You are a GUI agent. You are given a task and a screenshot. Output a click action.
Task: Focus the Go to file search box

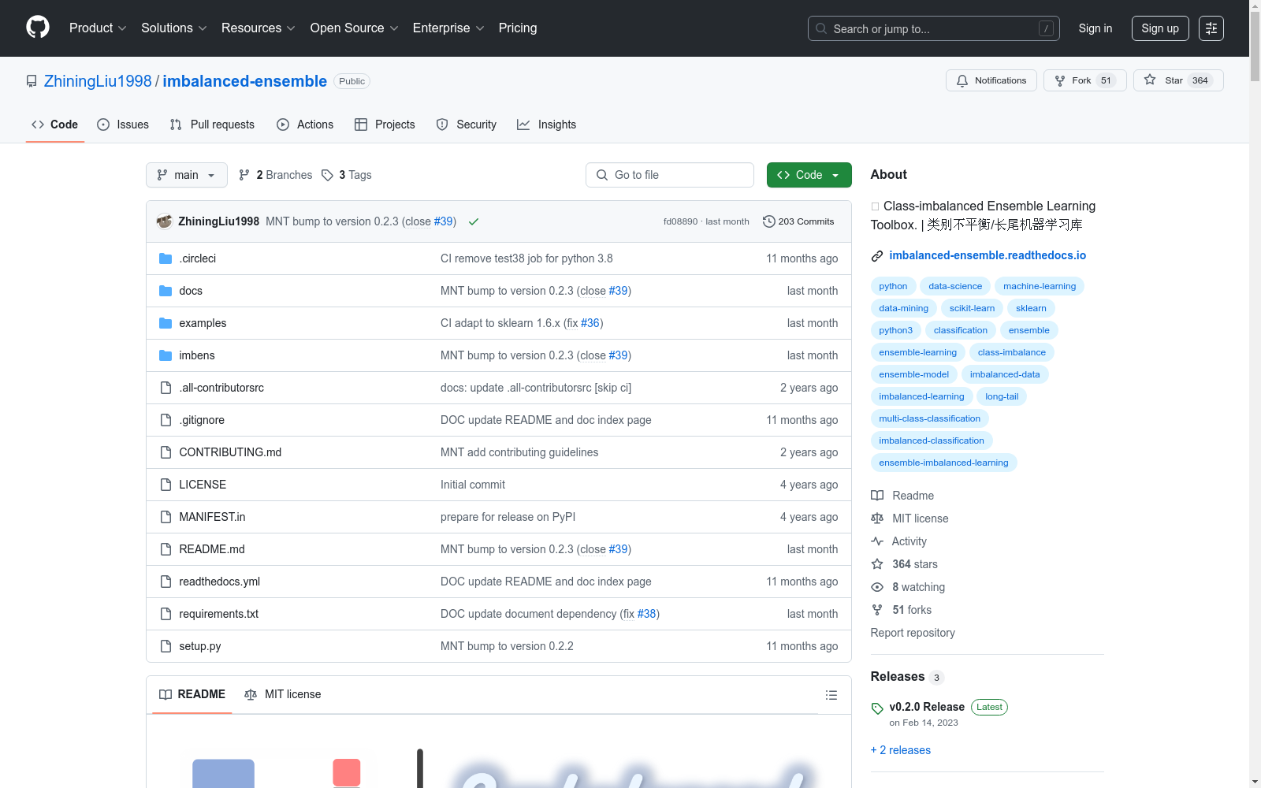click(670, 175)
